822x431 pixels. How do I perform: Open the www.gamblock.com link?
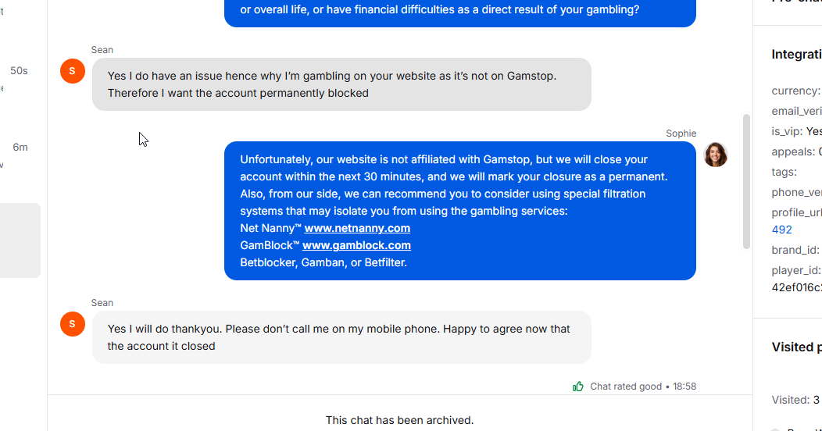[x=356, y=245]
